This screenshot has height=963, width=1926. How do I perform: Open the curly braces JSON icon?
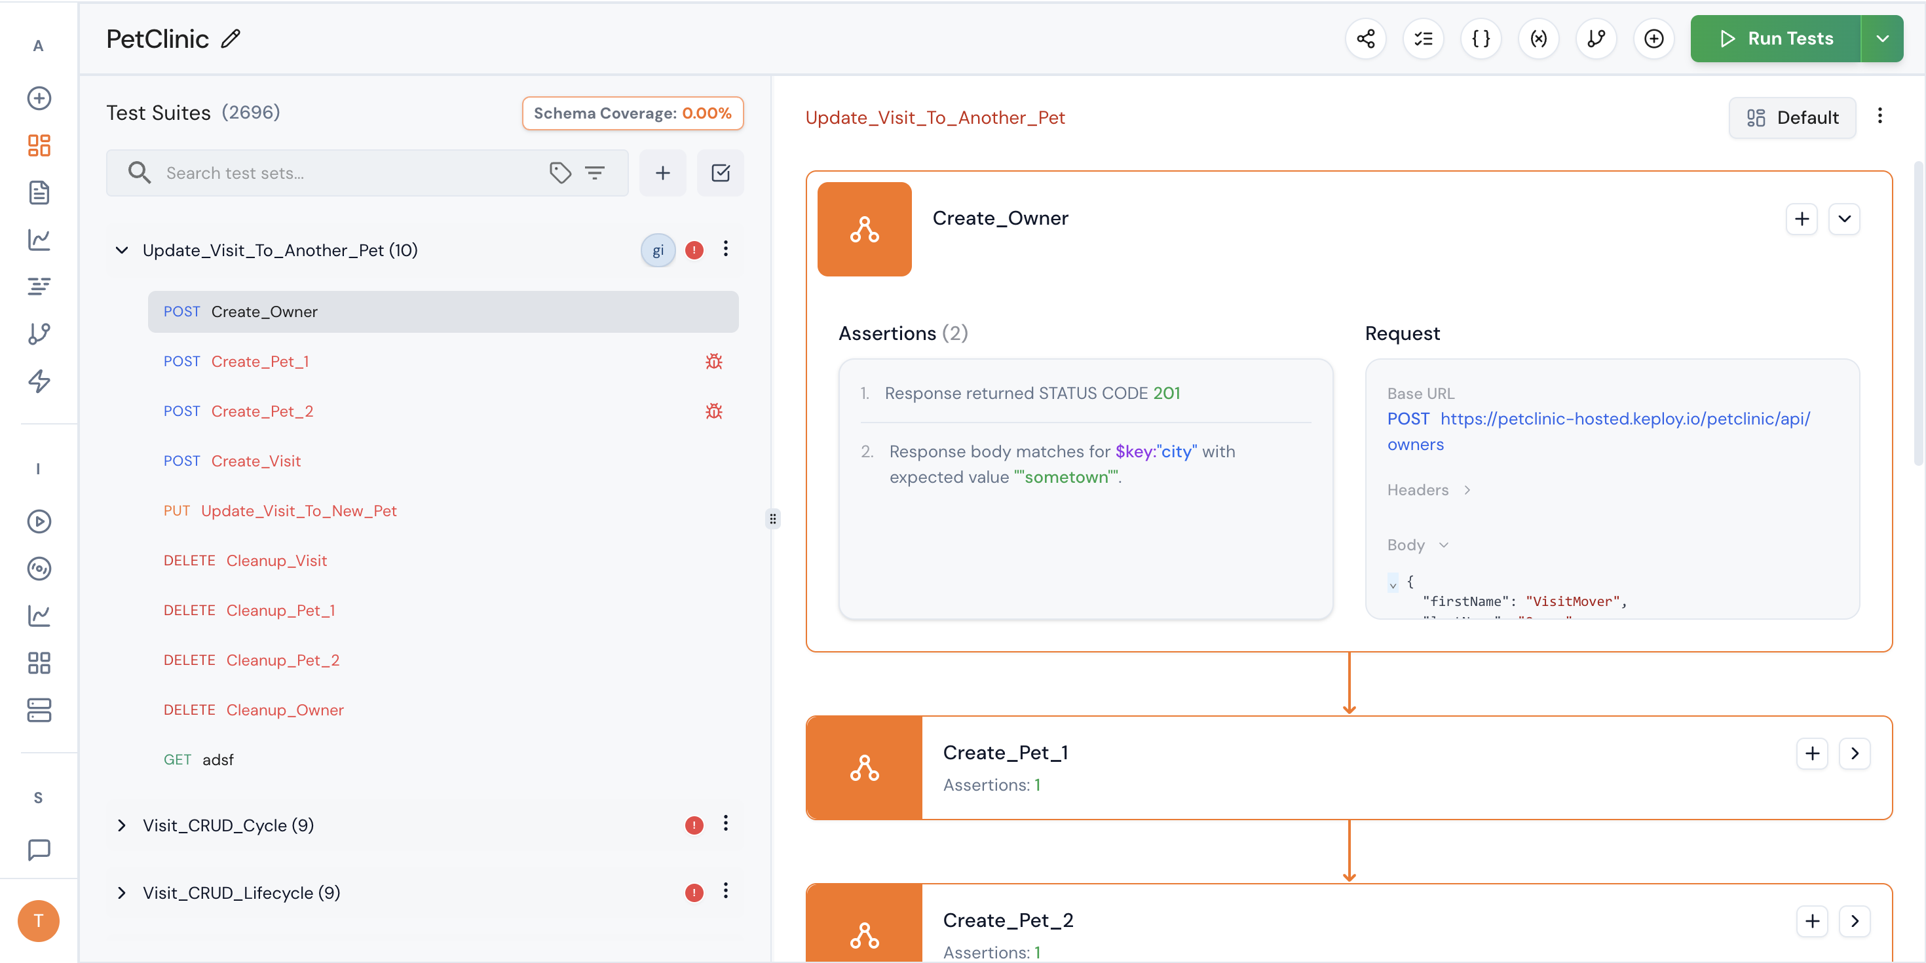click(1481, 39)
